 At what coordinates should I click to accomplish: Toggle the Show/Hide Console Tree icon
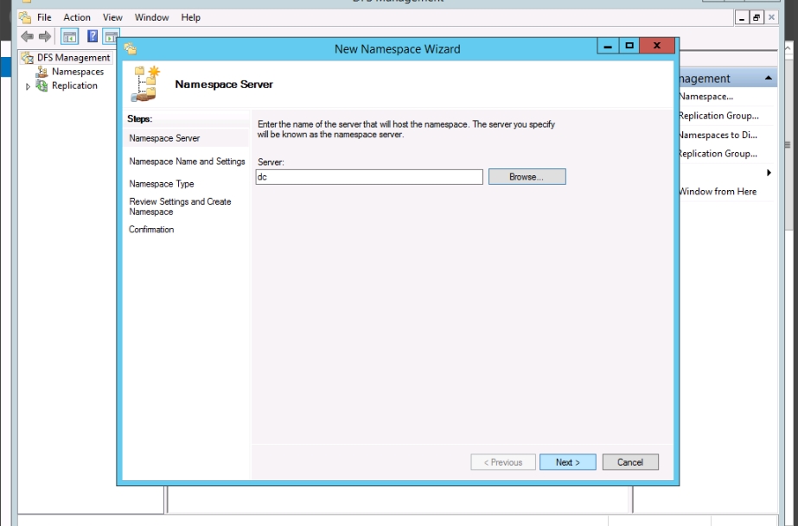pos(69,36)
